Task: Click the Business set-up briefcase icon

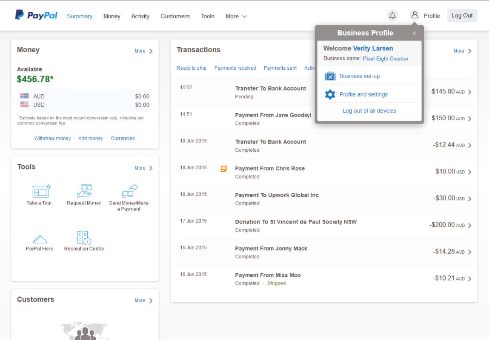Action: [x=330, y=76]
